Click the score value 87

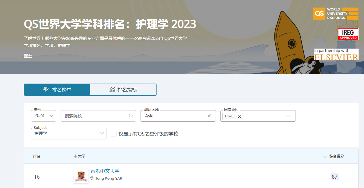(x=334, y=177)
